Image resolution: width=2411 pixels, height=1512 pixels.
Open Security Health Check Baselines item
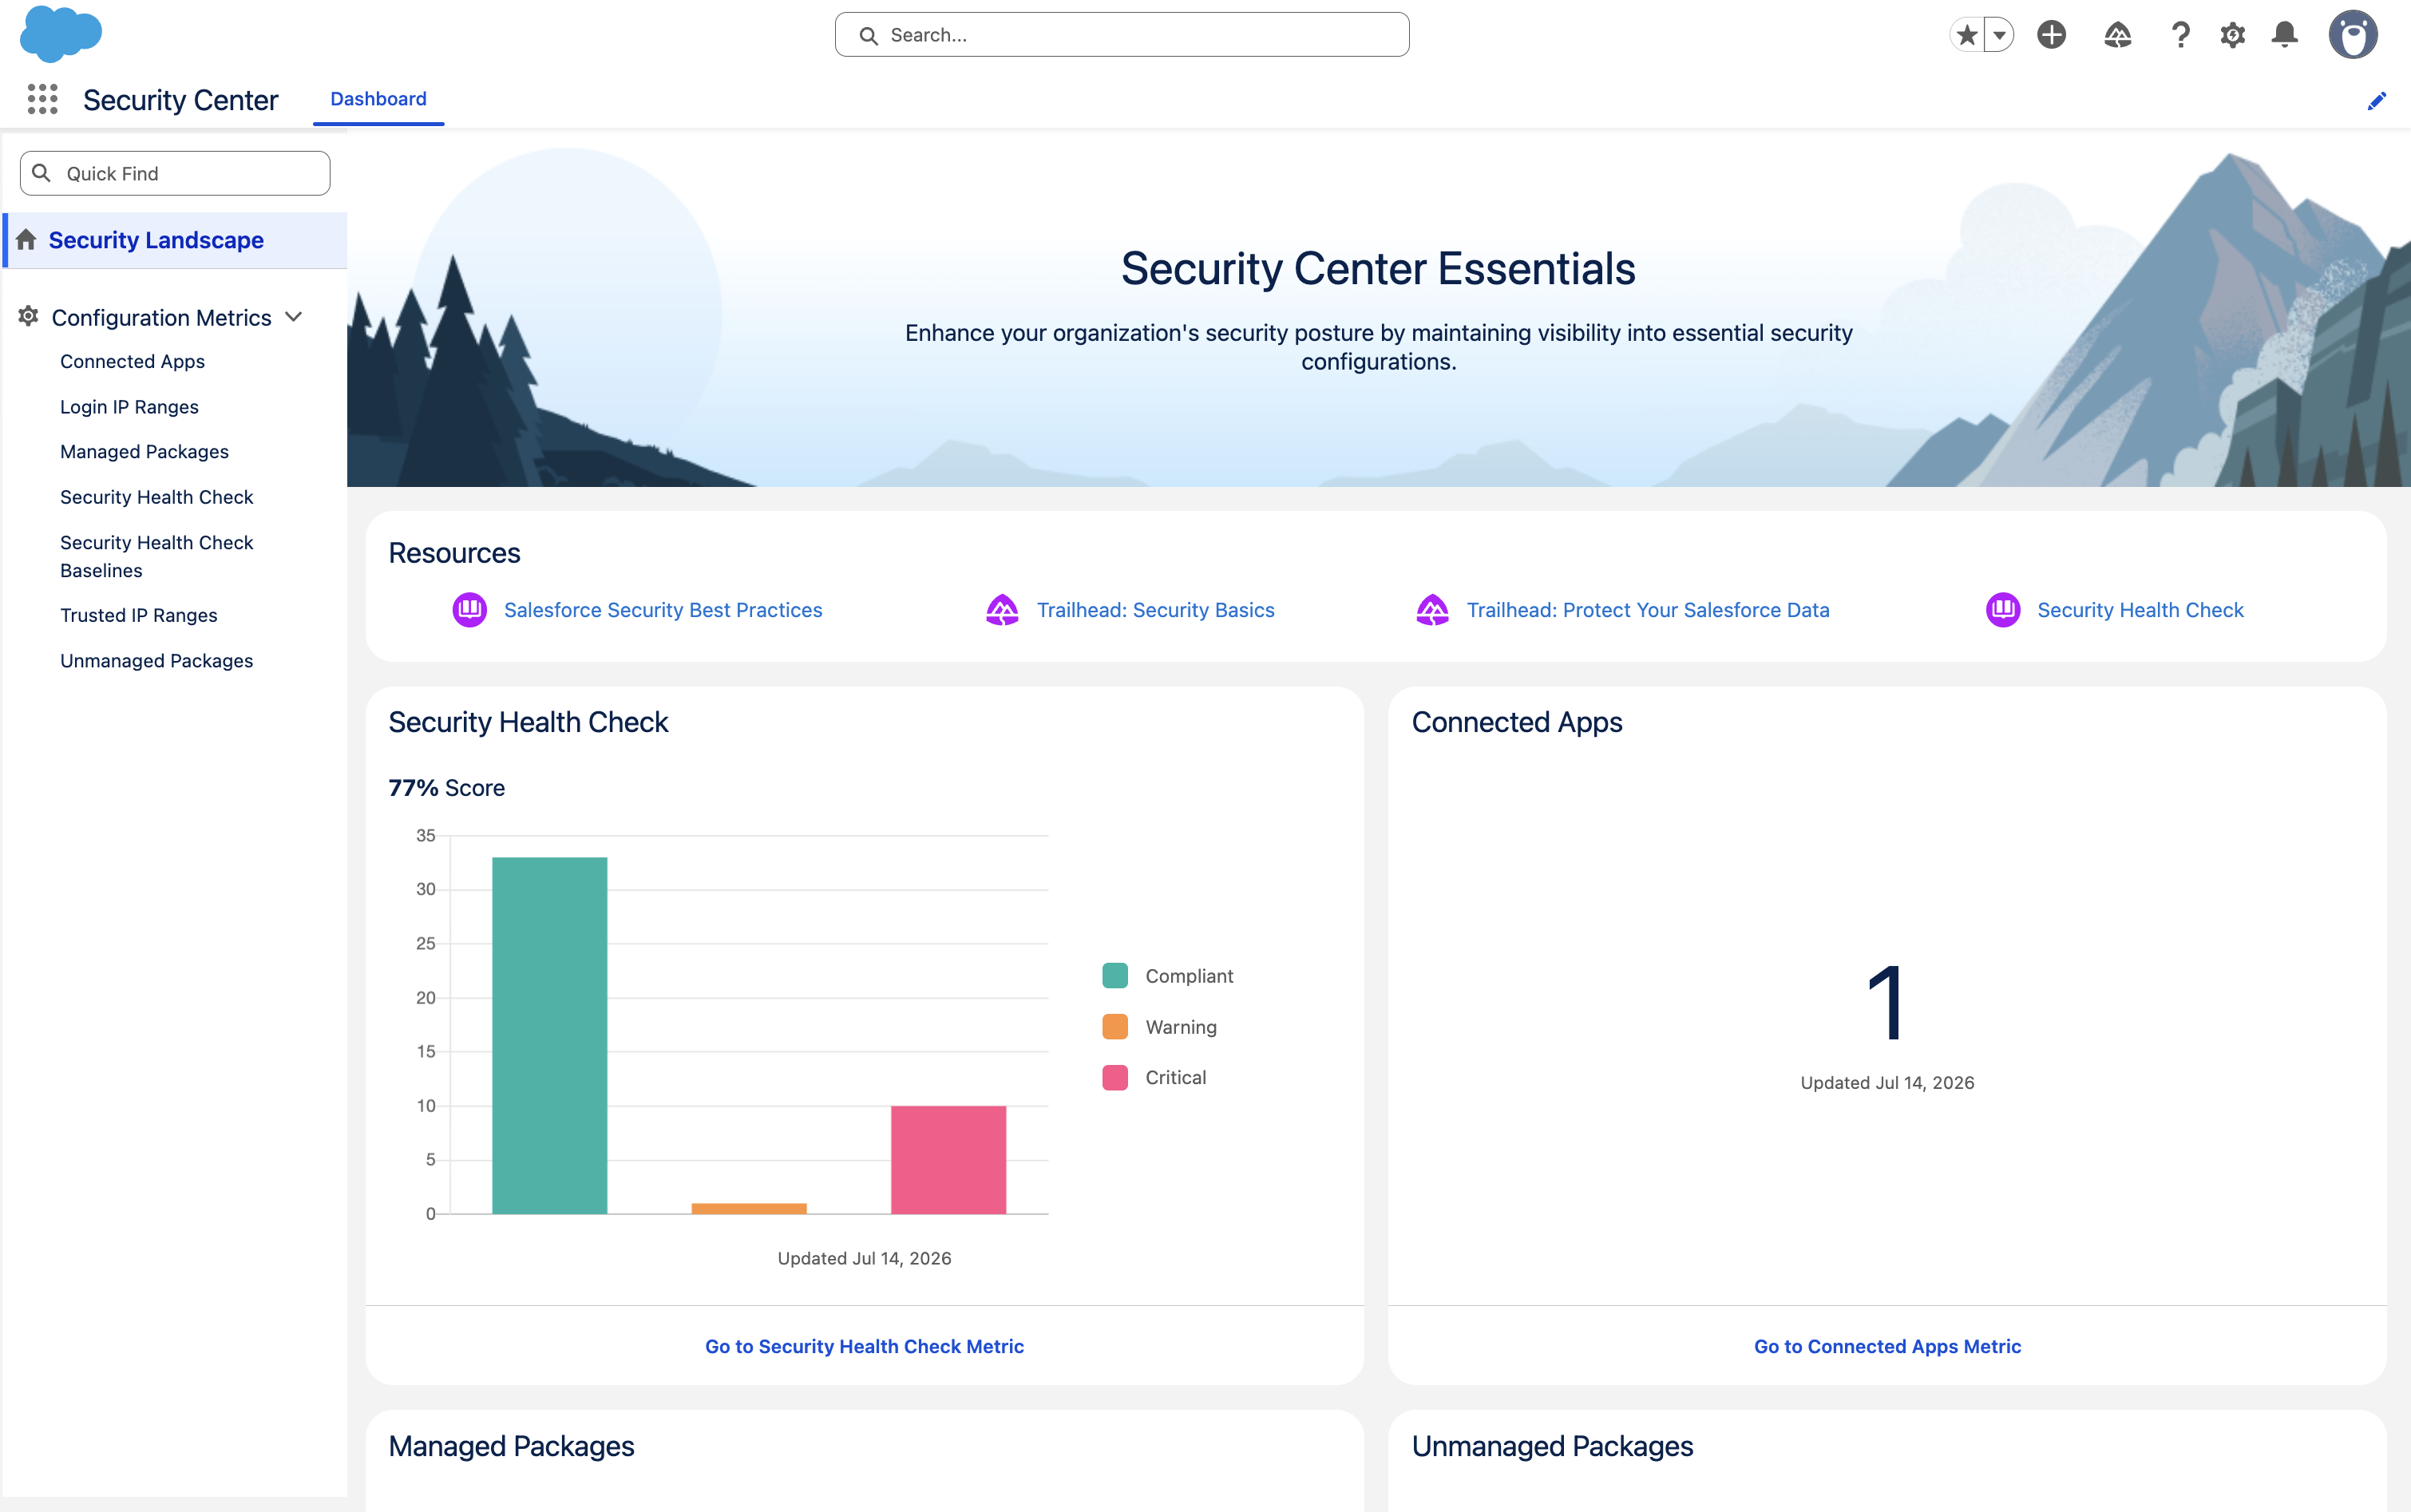click(157, 557)
